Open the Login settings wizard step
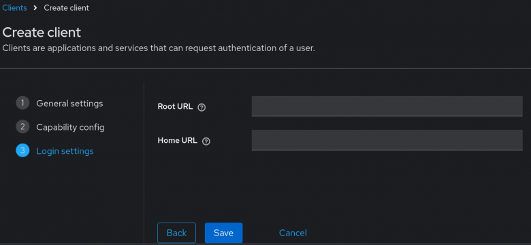The height and width of the screenshot is (245, 531). point(65,151)
